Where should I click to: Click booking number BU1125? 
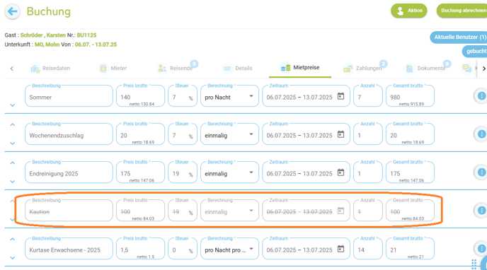pos(86,35)
